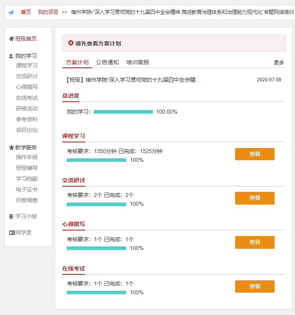Select the 方案计划 tab
The width and height of the screenshot is (295, 315).
pyautogui.click(x=77, y=62)
